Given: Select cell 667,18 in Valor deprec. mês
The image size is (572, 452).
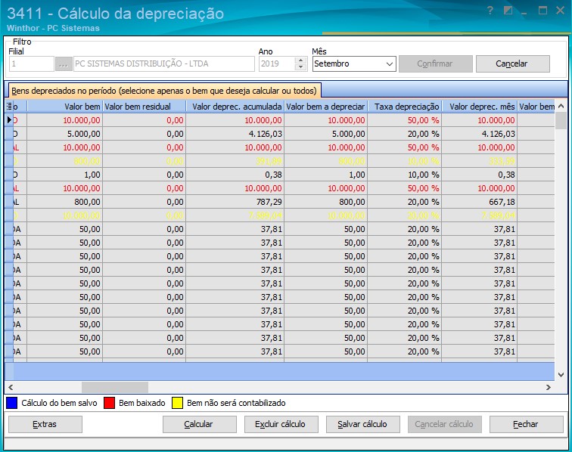Looking at the screenshot, I should click(480, 202).
